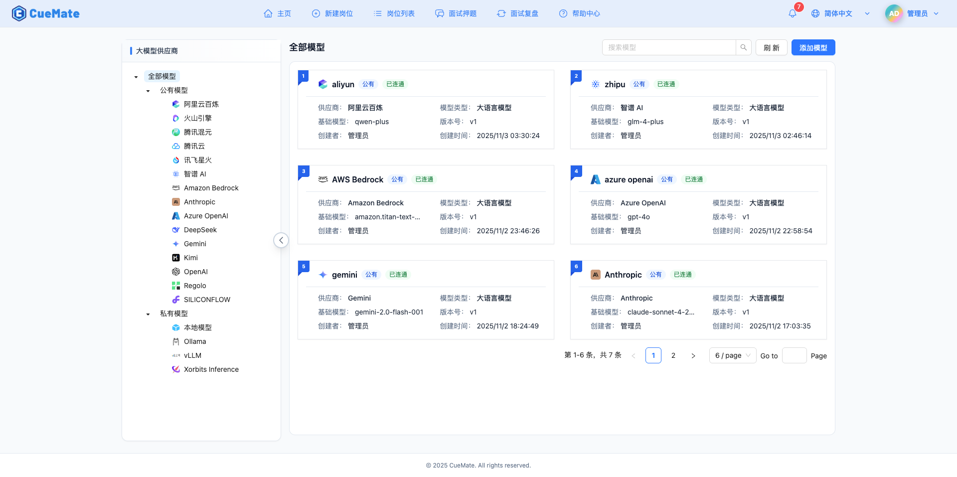Go to page 2 of model list
Image resolution: width=957 pixels, height=477 pixels.
click(x=673, y=355)
